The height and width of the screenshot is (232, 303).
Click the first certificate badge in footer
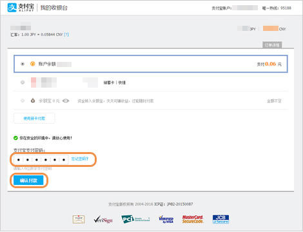pyautogui.click(x=79, y=219)
